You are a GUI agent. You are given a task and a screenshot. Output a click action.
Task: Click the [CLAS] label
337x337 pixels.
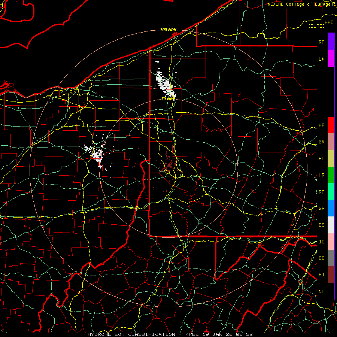point(316,26)
